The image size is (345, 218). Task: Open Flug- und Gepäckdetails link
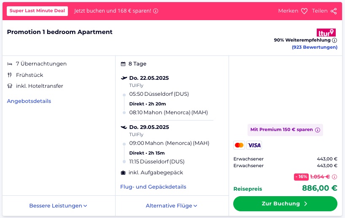[x=153, y=186]
